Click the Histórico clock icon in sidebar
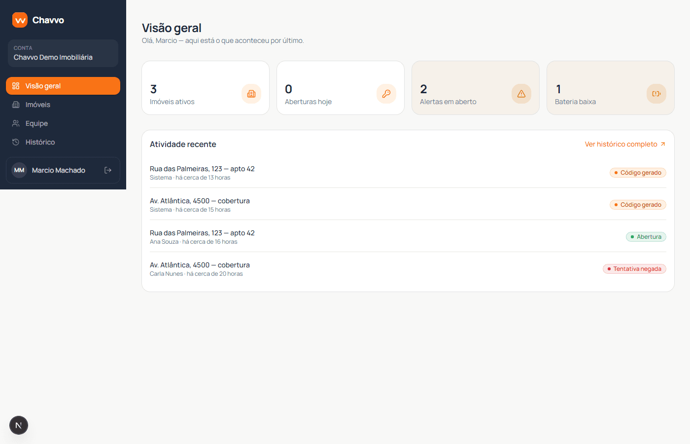690x444 pixels. pyautogui.click(x=16, y=142)
